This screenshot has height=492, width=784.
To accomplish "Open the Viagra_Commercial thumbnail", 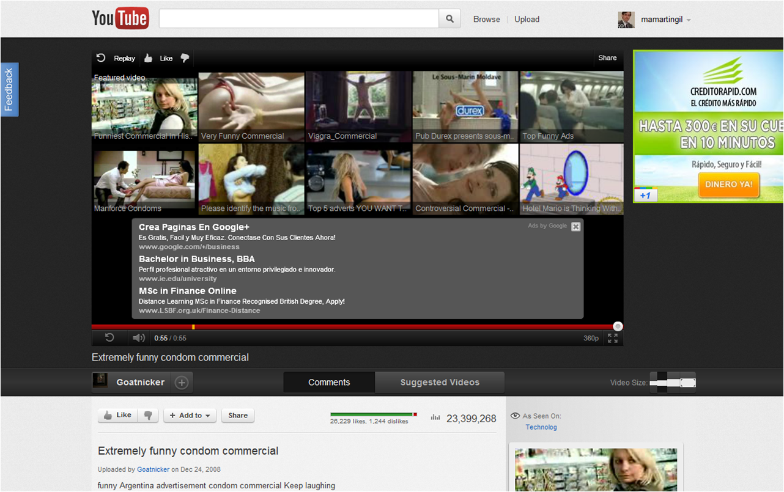I will click(x=358, y=107).
